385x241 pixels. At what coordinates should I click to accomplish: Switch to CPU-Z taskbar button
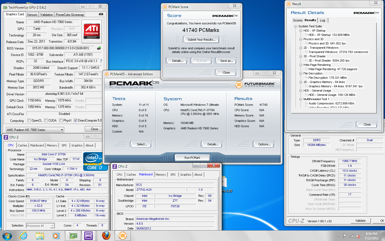tap(88, 236)
